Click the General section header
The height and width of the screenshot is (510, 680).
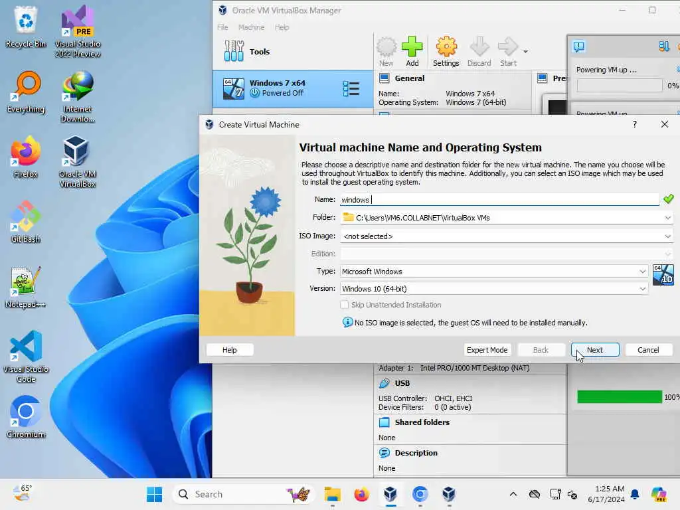409,78
